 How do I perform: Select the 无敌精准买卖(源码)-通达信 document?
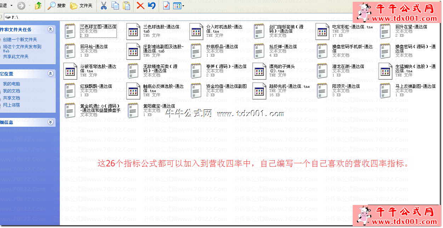tap(153, 70)
